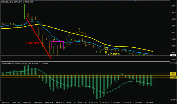The image size is (177, 104).
Task: Select the ±120 PIPS red text object
Action: coord(32,43)
